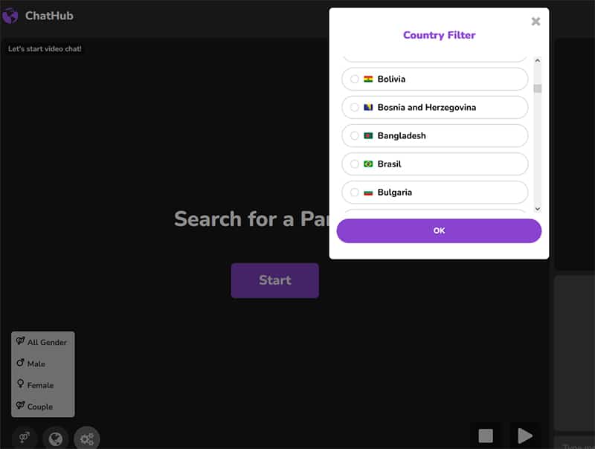Choose All Gender from gender menu
The image size is (595, 449).
click(42, 342)
